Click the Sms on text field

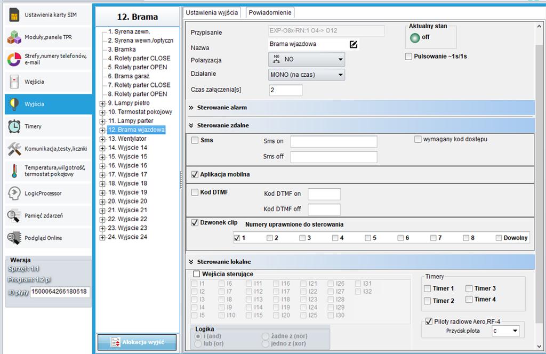[x=334, y=142]
